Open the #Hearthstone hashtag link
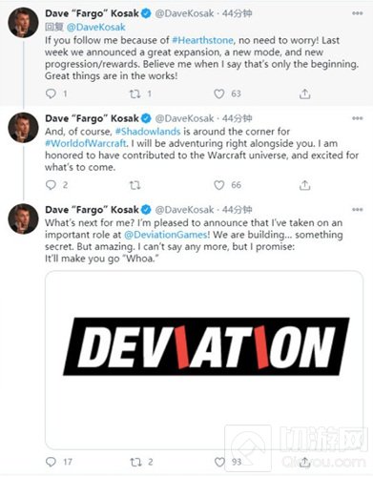 202,40
